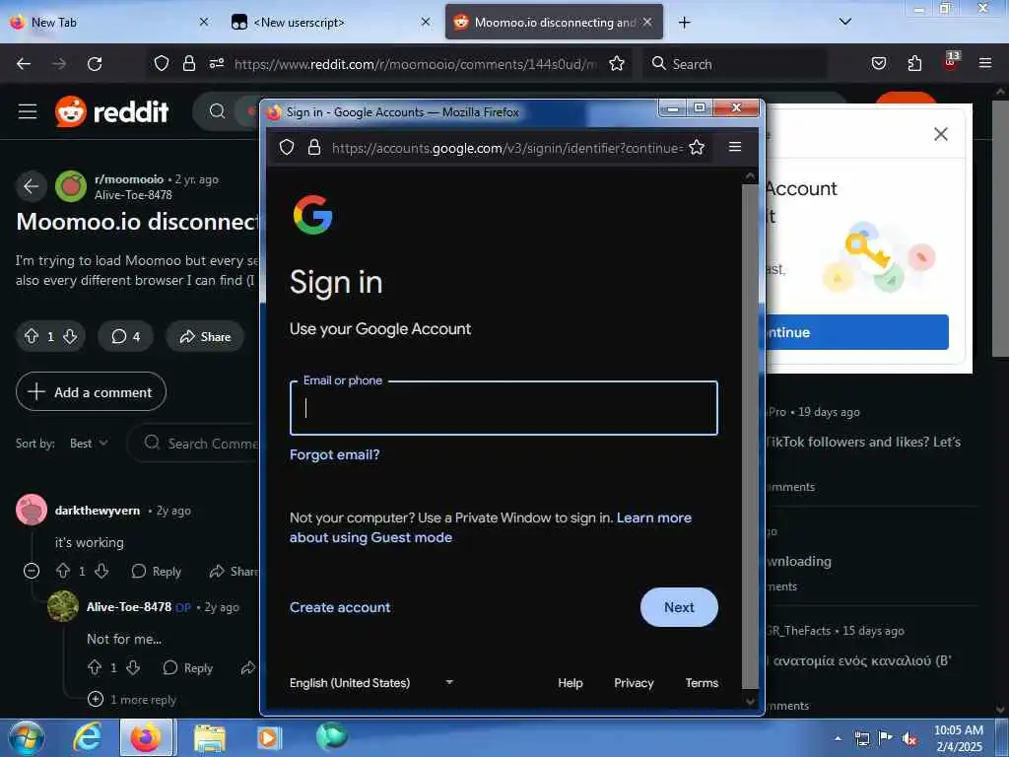Viewport: 1009px width, 757px height.
Task: Launch Internet Explorer from the taskbar
Action: tap(88, 737)
